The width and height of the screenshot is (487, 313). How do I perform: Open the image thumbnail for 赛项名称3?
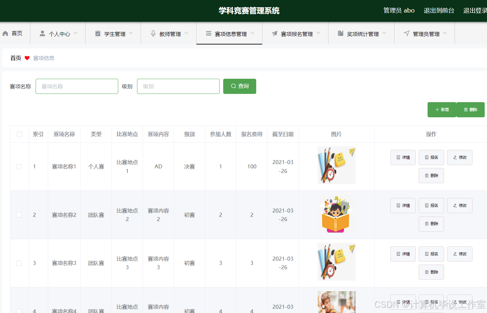(336, 262)
